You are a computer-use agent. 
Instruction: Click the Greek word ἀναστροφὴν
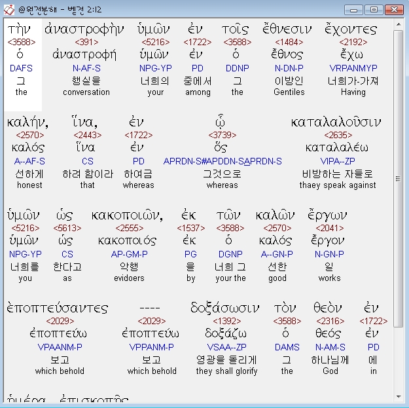coord(84,29)
